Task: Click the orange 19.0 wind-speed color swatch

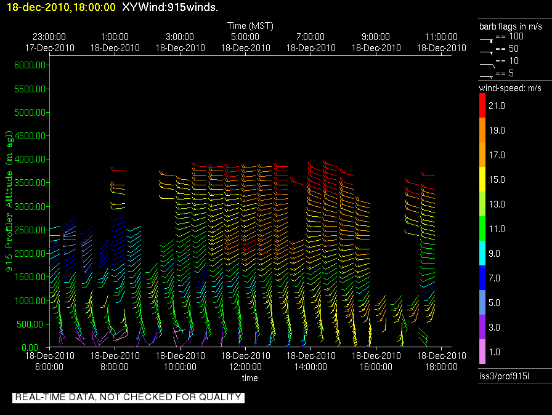Action: pos(482,131)
